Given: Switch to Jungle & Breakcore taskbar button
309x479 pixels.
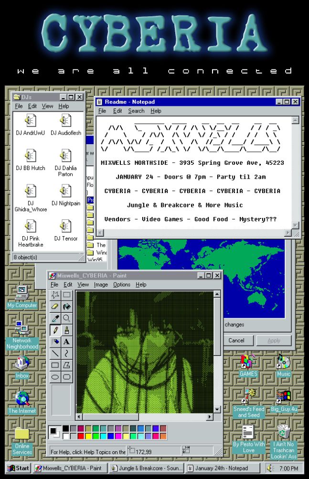Looking at the screenshot, I should point(147,468).
